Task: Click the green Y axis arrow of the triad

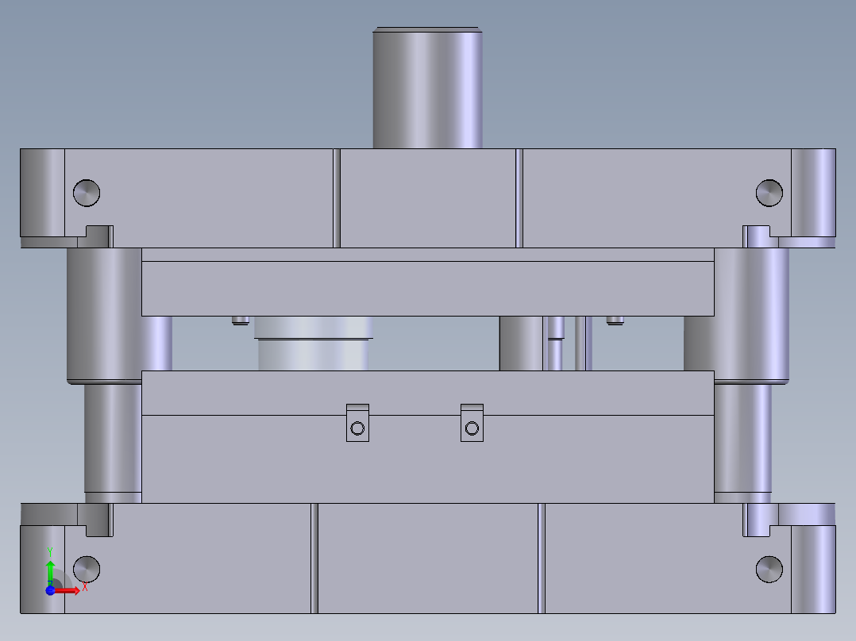Action: 50,570
